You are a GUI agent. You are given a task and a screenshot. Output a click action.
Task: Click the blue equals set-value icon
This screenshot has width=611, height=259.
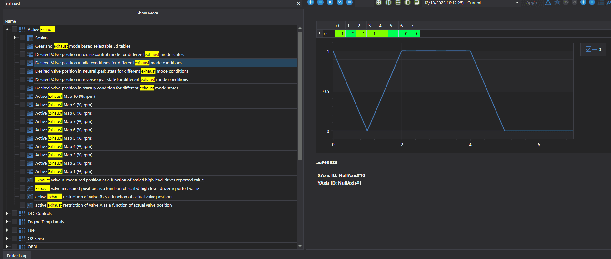click(349, 2)
